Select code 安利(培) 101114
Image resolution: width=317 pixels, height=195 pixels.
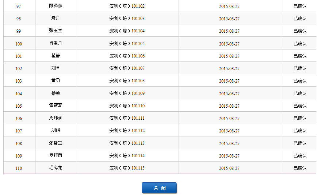click(127, 156)
